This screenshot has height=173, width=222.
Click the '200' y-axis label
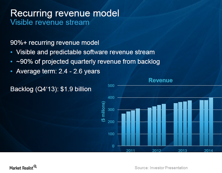(x=111, y=122)
